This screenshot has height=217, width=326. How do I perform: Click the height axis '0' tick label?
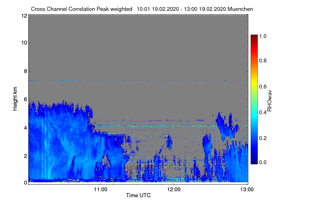click(25, 183)
